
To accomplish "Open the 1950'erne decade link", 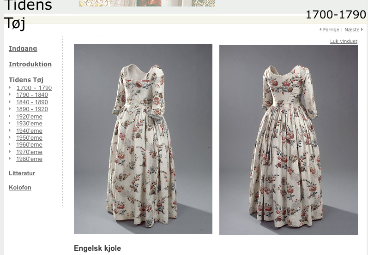I will pyautogui.click(x=30, y=138).
